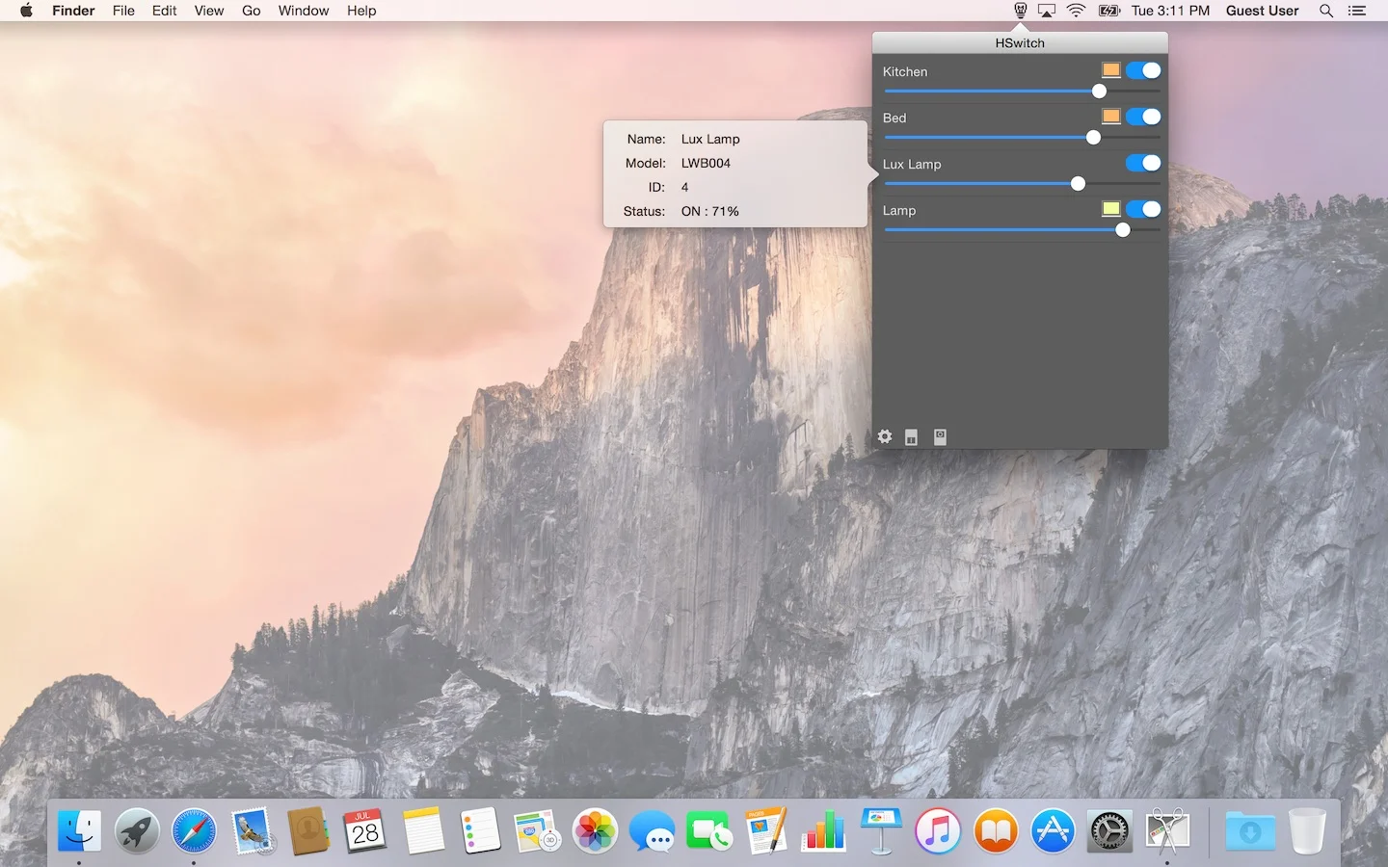Image resolution: width=1388 pixels, height=867 pixels.
Task: Open the Go menu
Action: coord(252,11)
